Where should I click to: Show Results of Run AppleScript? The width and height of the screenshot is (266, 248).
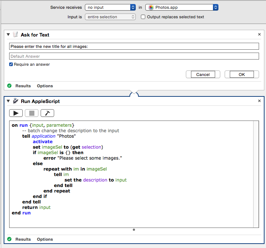[x=23, y=239]
